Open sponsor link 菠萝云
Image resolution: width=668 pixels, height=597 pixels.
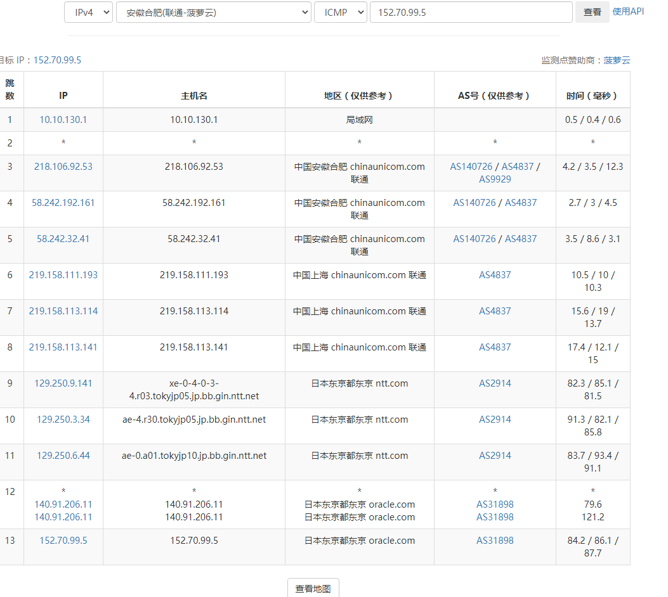pos(617,60)
